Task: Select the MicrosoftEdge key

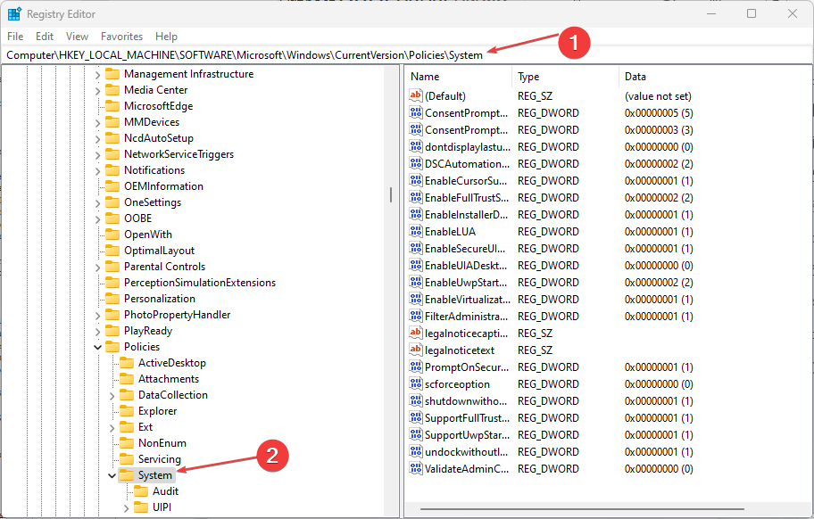Action: tap(158, 106)
